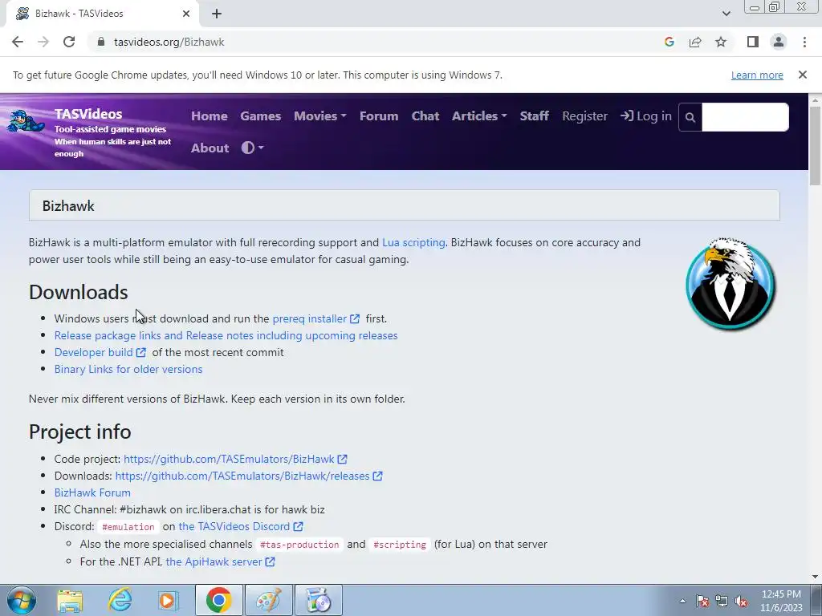Image resolution: width=822 pixels, height=616 pixels.
Task: Open the Games menu item
Action: tap(261, 115)
